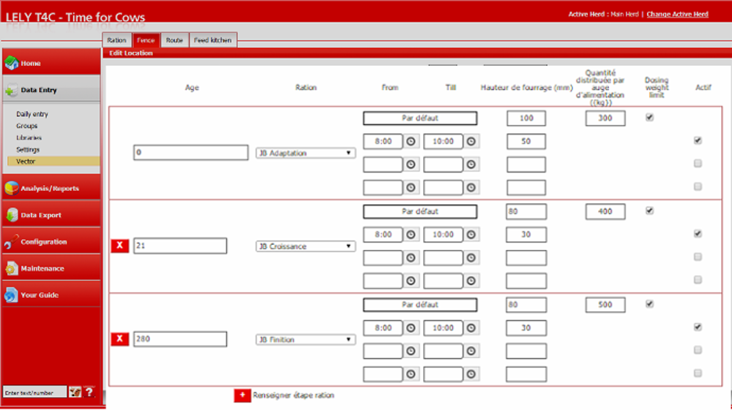The image size is (732, 410).
Task: Open the Maintenance section
Action: (51, 268)
